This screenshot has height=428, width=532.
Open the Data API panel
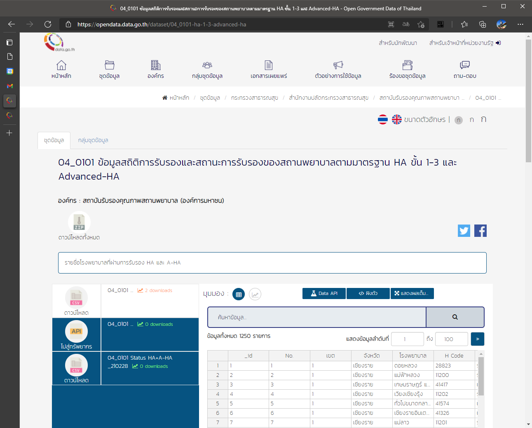click(324, 294)
